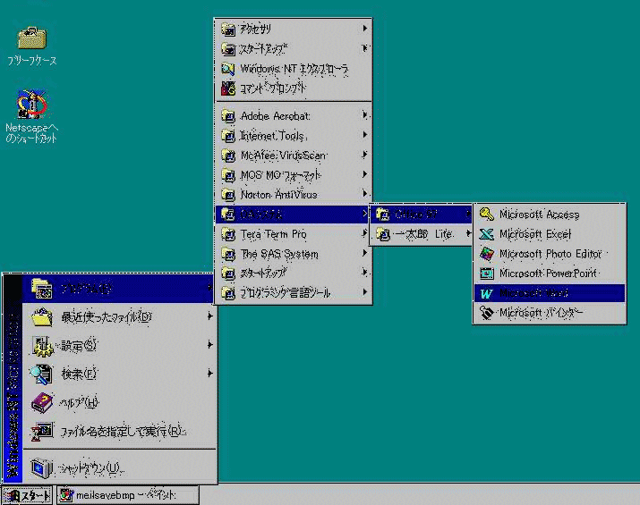Expand the MOS MO フォーマット submenu arrow
Viewport: 640px width, 505px height.
click(x=365, y=174)
